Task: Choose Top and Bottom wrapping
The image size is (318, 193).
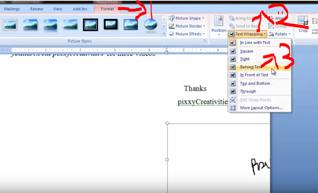Action: (260, 83)
